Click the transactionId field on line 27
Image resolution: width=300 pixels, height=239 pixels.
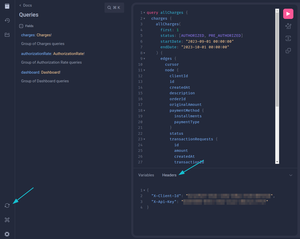pos(189,162)
